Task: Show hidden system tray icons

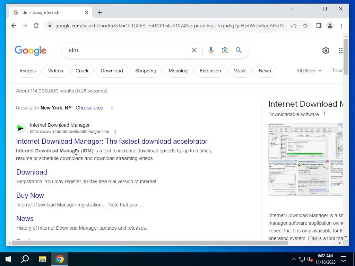Action: [293, 259]
